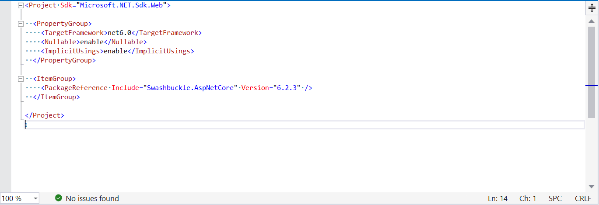The image size is (599, 205).
Task: Click the closing </PropertyGroup> tag
Action: 64,61
